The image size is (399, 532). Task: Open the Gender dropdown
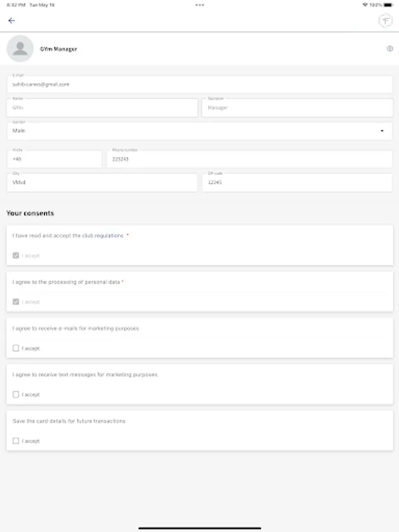(199, 131)
